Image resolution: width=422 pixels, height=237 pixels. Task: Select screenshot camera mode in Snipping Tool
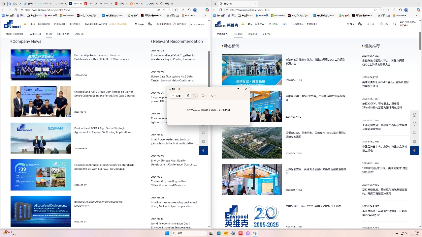coord(188,96)
